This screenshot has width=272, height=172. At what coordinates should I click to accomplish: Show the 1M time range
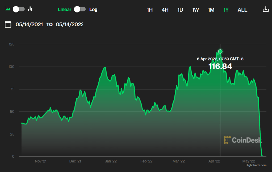[211, 10]
